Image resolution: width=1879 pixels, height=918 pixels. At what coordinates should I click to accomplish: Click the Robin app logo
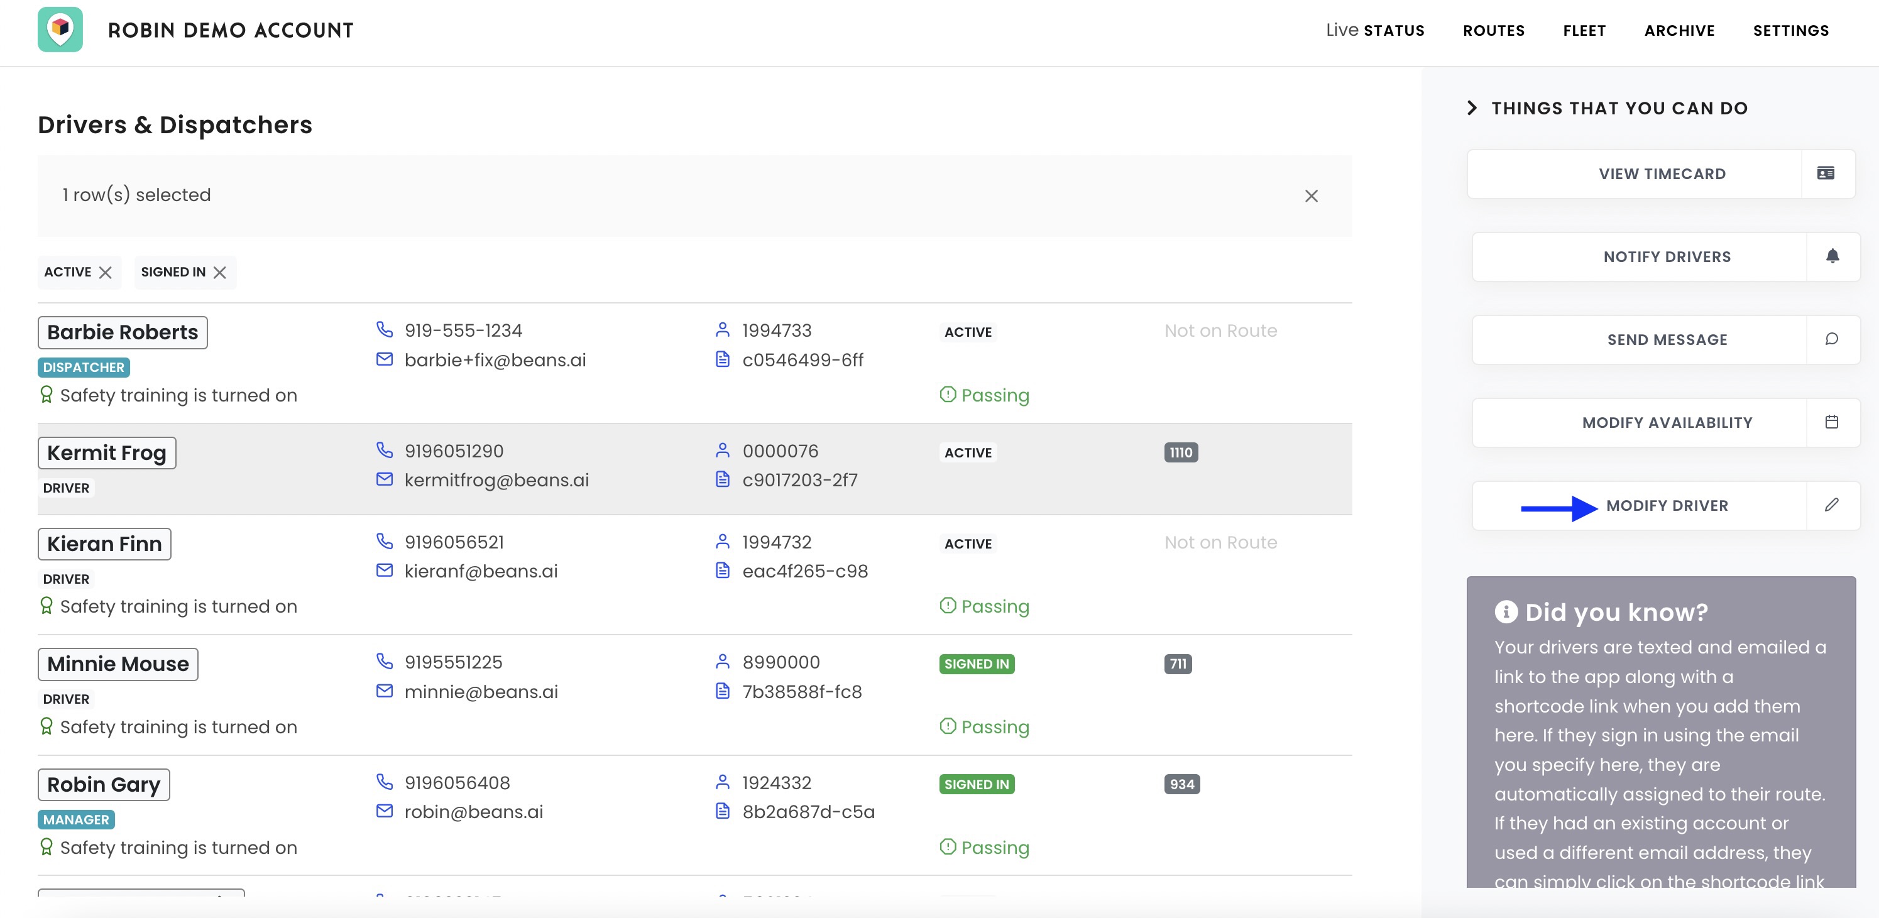[x=60, y=30]
